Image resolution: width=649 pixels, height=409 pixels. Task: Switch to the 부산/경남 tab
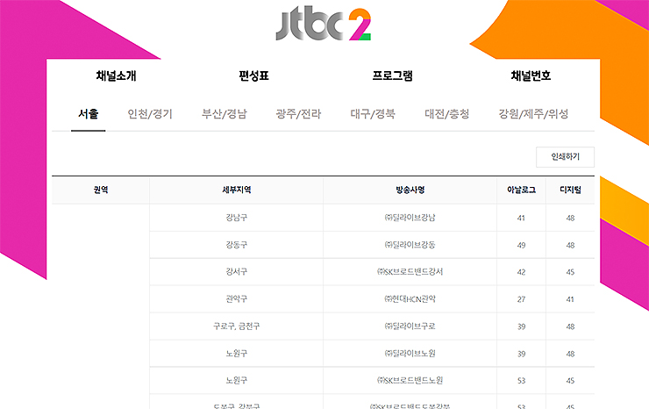click(x=224, y=114)
